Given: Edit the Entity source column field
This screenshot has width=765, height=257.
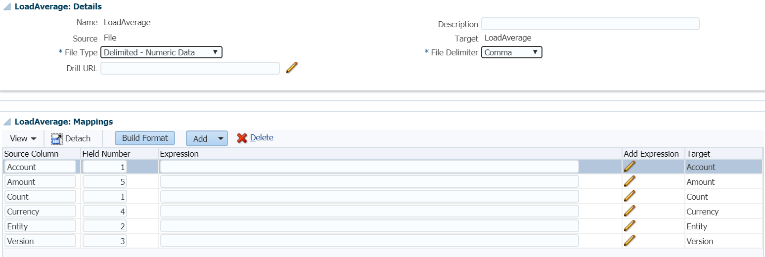Looking at the screenshot, I should click(x=40, y=226).
